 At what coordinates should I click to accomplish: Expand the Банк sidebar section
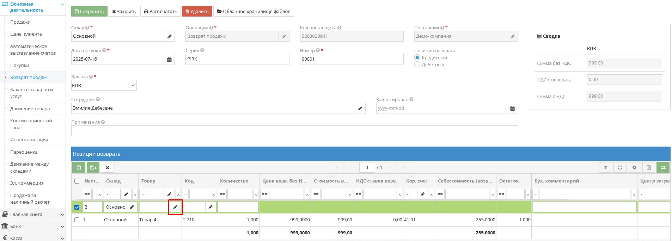coord(32,226)
